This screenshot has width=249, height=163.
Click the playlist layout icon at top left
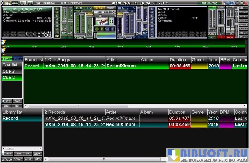6,3
